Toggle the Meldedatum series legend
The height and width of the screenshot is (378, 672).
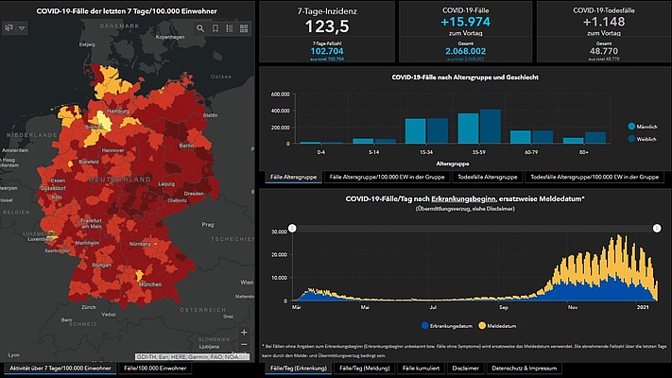pos(497,326)
